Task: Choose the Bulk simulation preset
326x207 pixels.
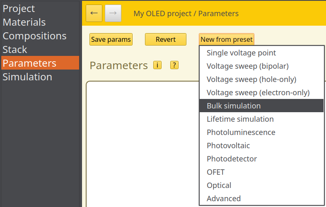Action: coord(234,106)
